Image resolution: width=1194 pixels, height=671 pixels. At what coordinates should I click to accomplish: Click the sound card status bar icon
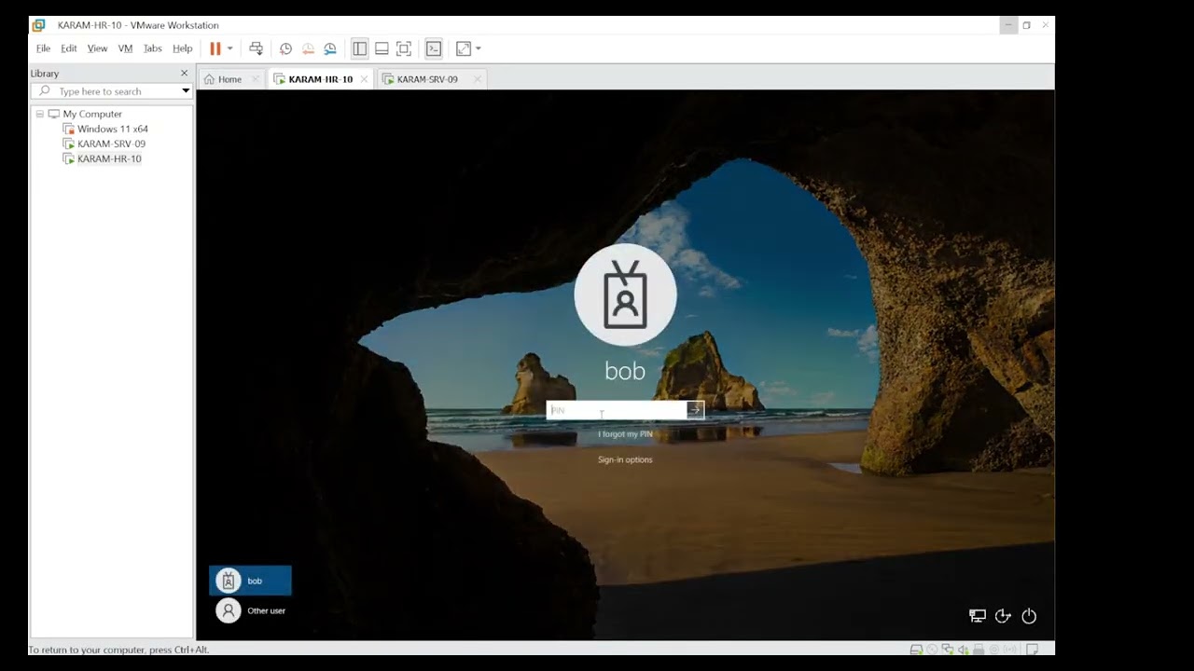pyautogui.click(x=963, y=650)
